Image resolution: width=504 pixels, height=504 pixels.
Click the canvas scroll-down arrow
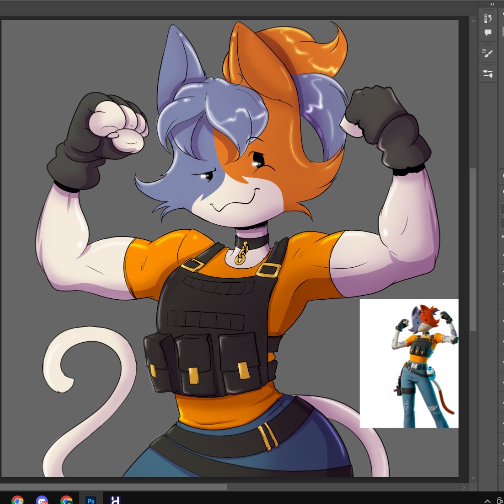pyautogui.click(x=473, y=478)
